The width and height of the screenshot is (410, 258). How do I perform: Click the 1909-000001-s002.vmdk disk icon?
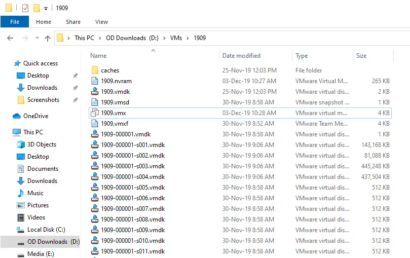95,156
